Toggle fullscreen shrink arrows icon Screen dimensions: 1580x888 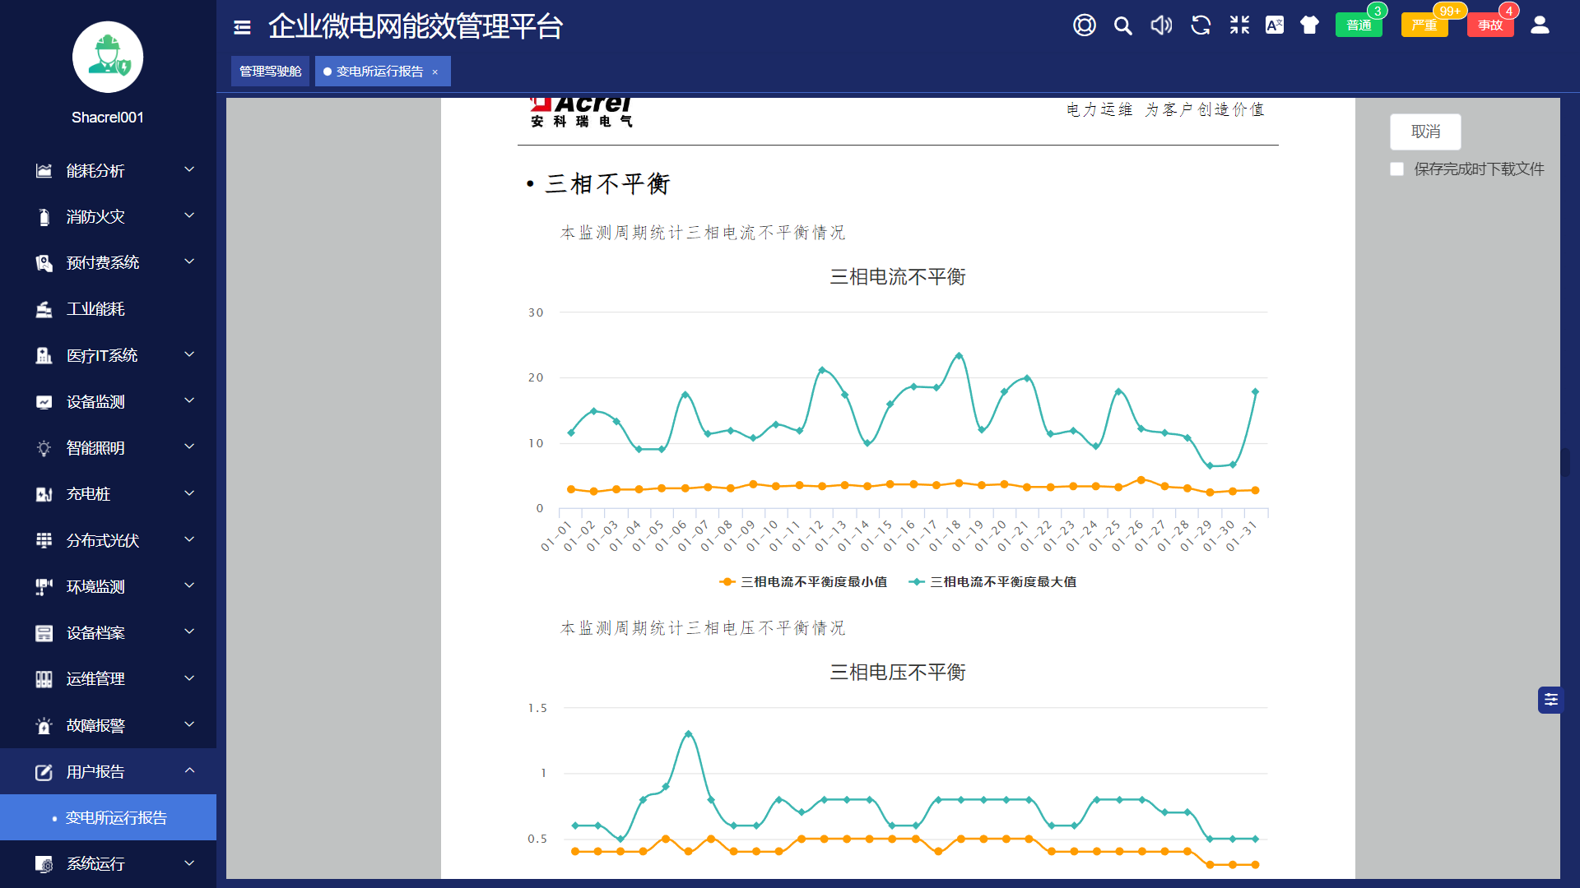coord(1239,25)
